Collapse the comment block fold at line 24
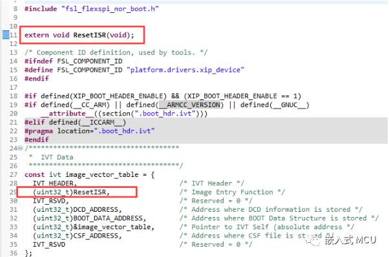The height and width of the screenshot is (257, 389). (x=20, y=149)
